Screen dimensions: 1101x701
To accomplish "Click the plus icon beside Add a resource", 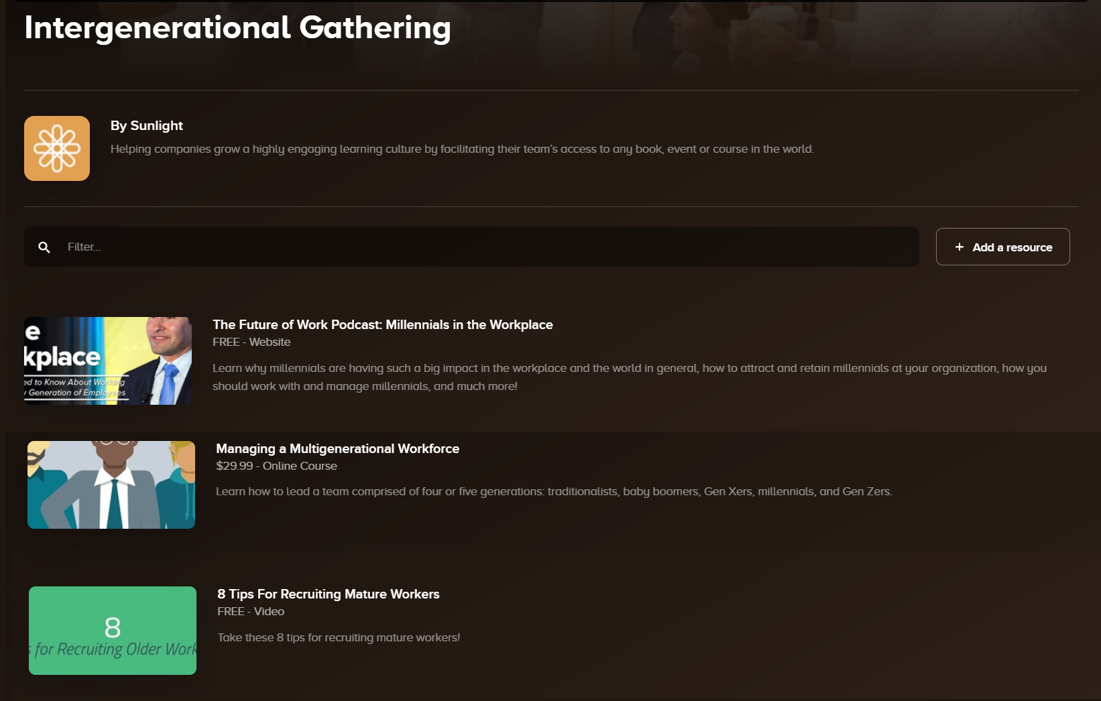I will point(959,247).
